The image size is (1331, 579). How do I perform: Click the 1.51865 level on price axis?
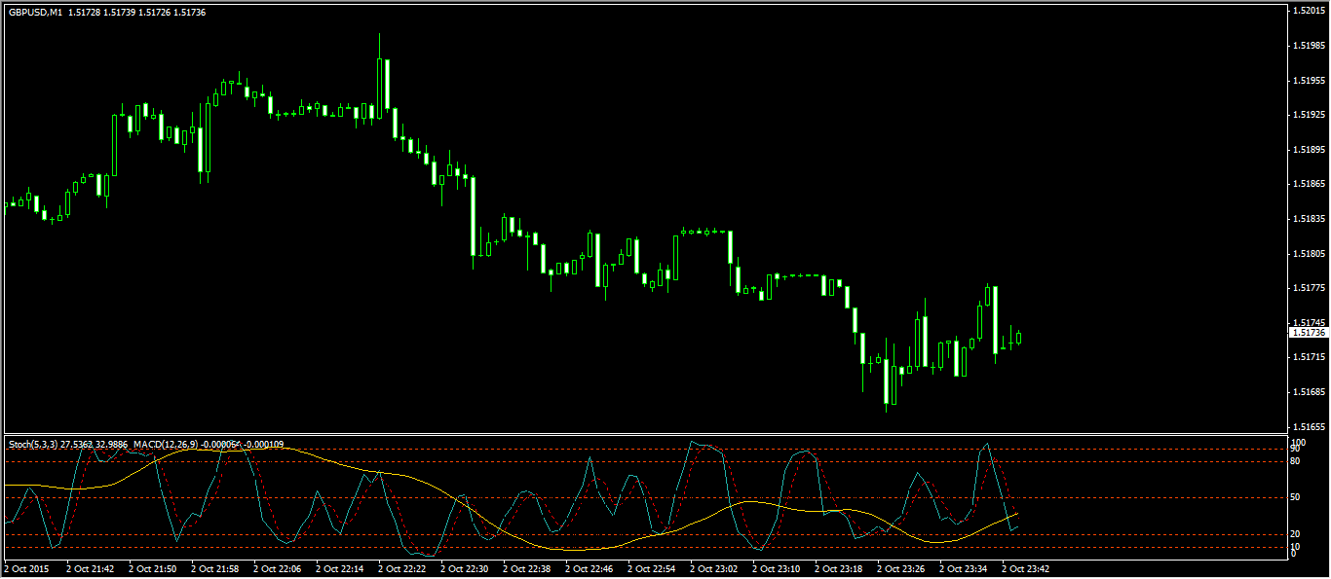pyautogui.click(x=1306, y=184)
